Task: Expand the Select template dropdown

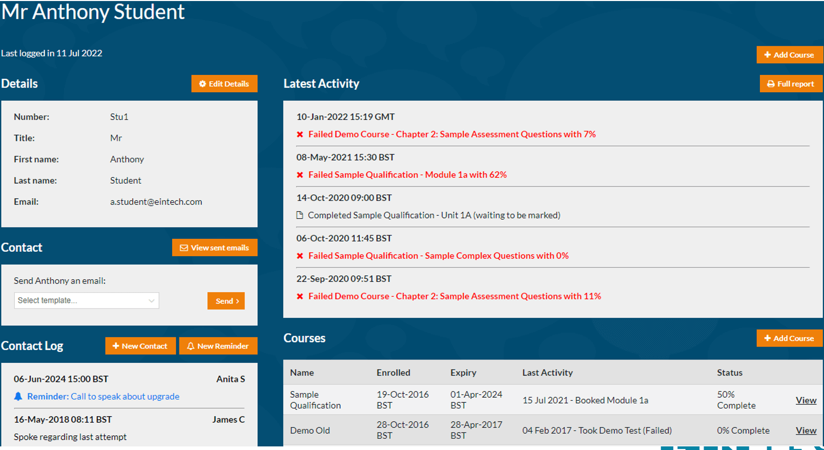Action: 87,300
